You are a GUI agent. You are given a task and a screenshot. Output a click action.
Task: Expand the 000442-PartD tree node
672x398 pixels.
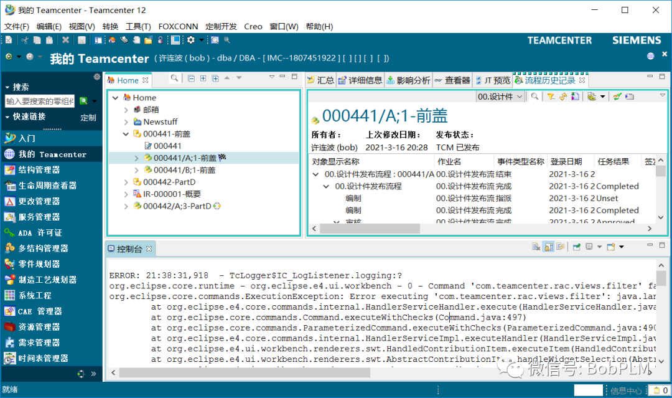[126, 182]
